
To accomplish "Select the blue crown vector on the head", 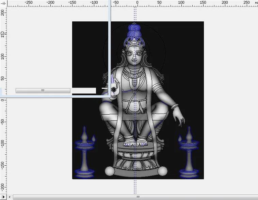I will point(134,31).
